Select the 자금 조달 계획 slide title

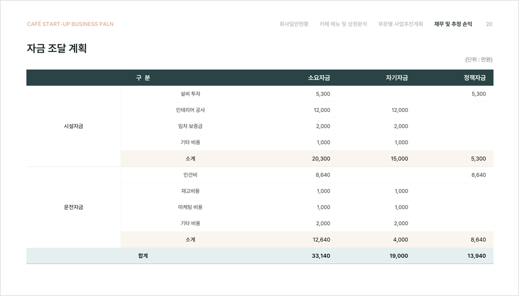click(57, 48)
